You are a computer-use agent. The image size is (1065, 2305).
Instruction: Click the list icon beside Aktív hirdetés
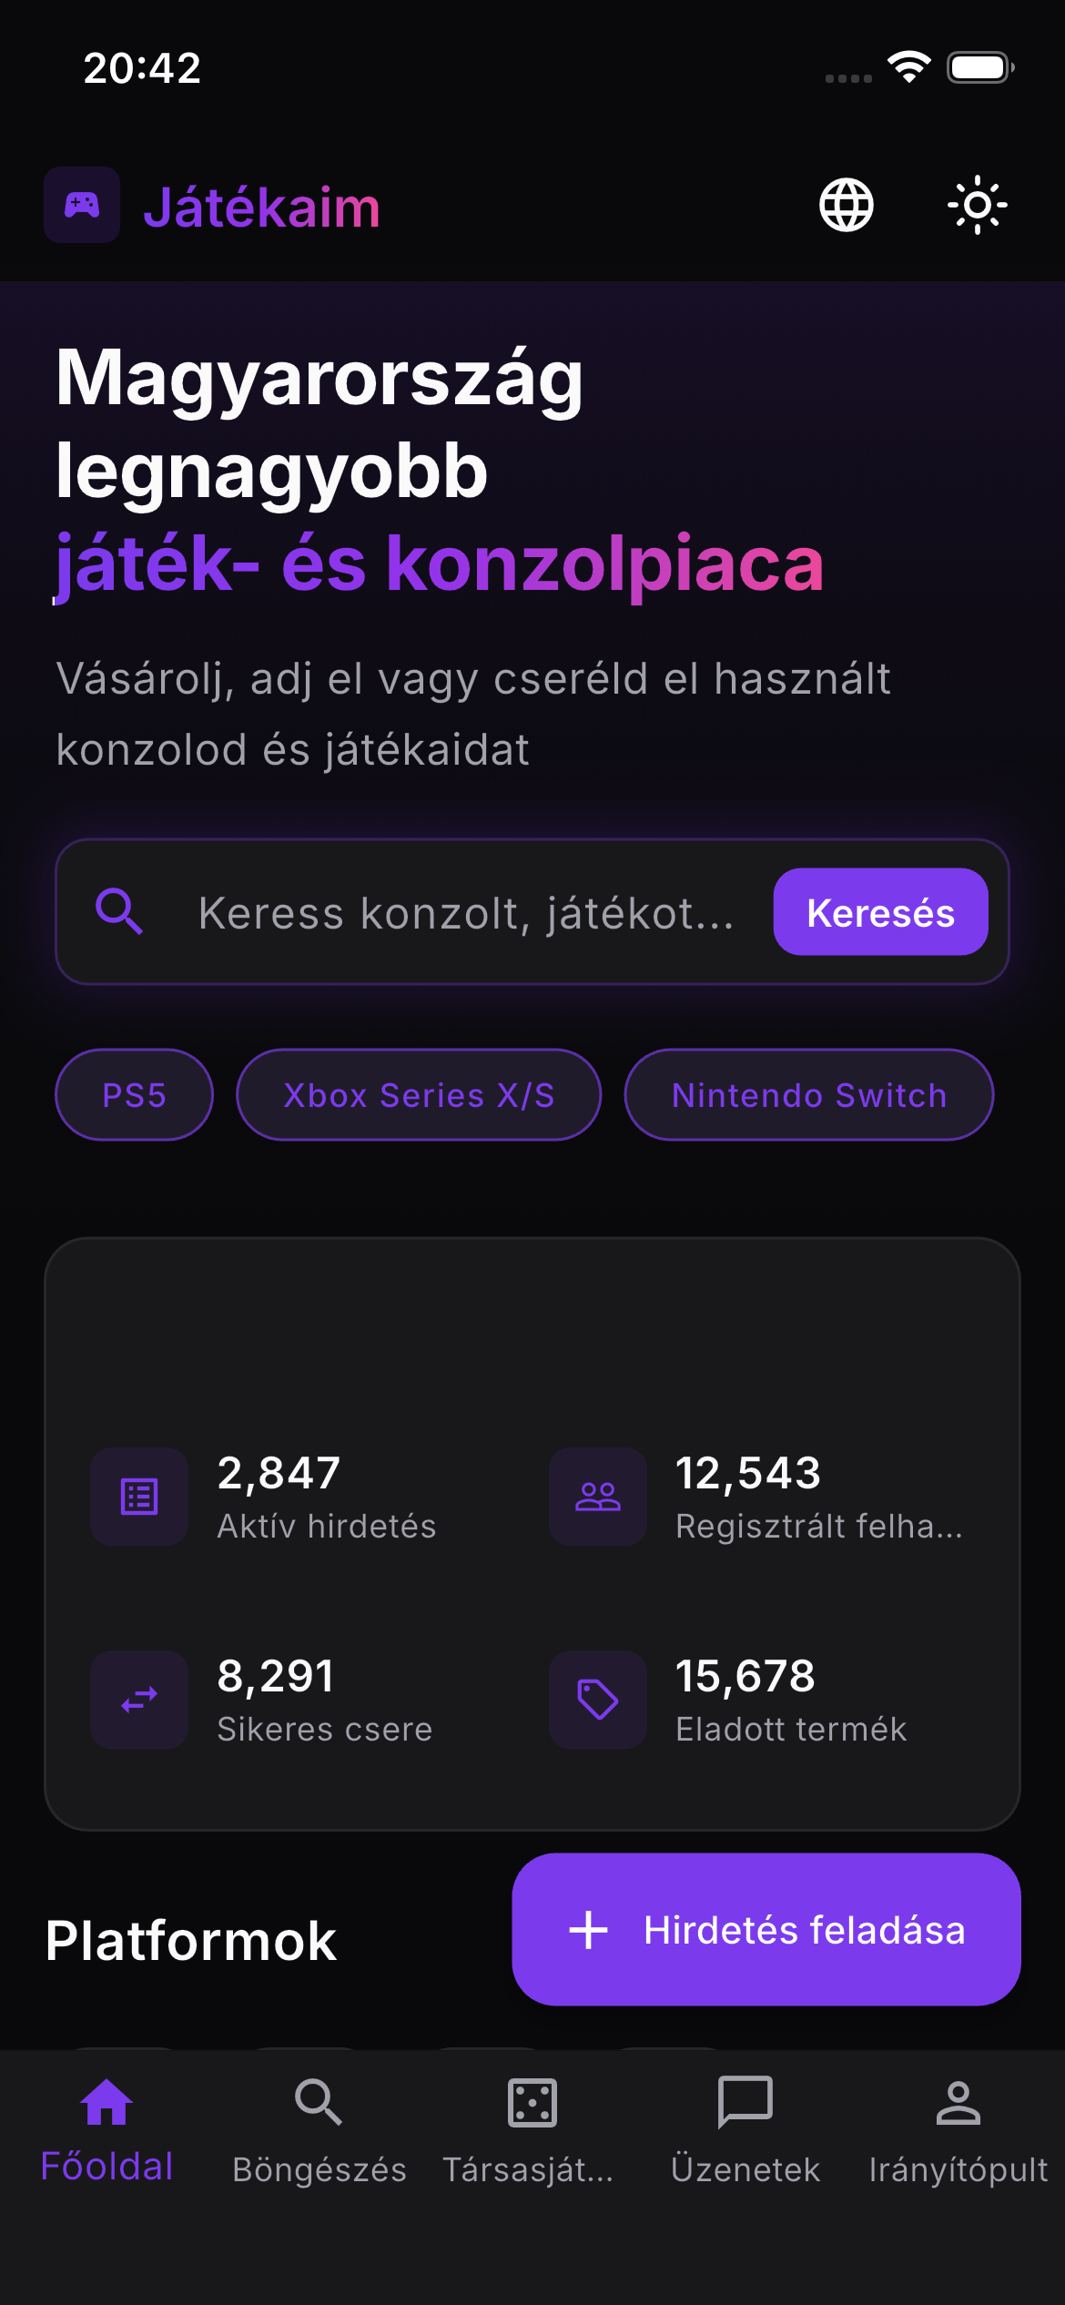(139, 1497)
